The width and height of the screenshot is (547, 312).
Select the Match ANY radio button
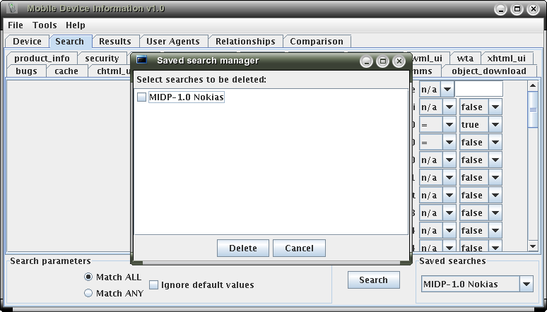pyautogui.click(x=88, y=293)
